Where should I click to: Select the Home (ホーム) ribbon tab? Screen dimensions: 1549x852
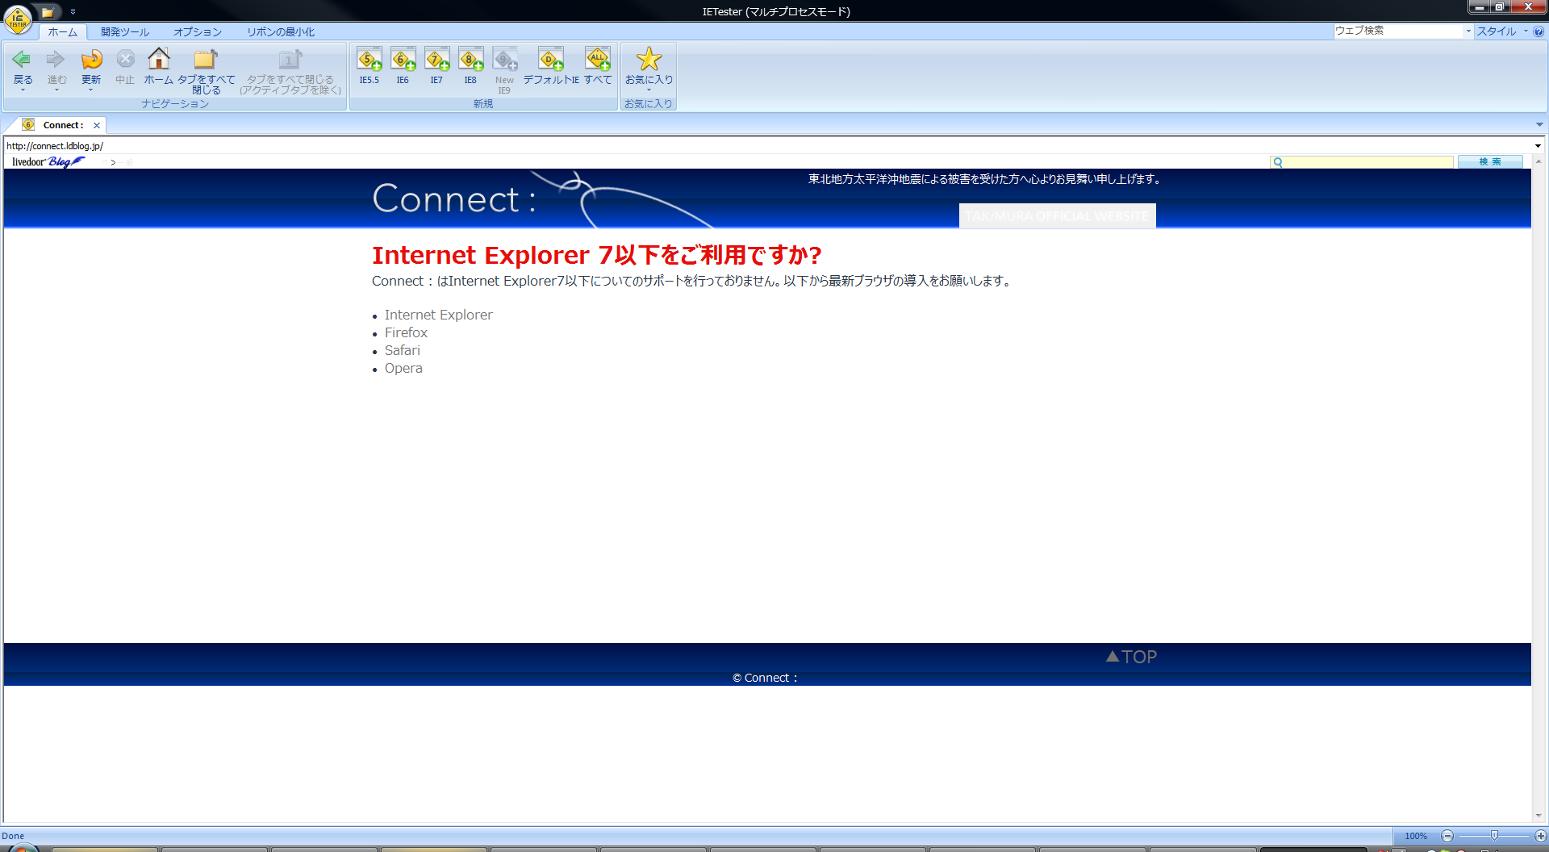click(x=62, y=32)
